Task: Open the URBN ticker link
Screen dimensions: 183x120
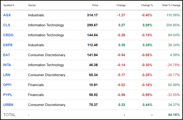Action: coord(8,105)
